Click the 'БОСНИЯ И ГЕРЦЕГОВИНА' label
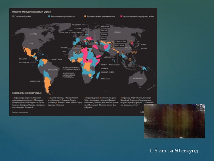Screen dimensions: 214x161 pos(72,33)
